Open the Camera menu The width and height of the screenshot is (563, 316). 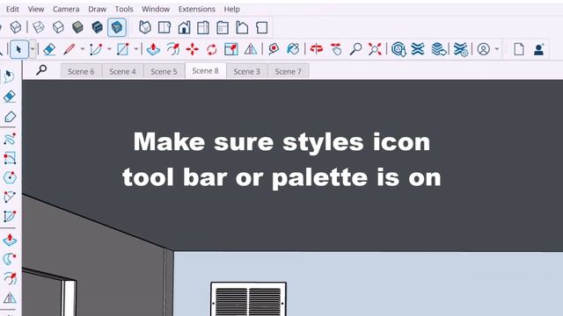(x=66, y=9)
